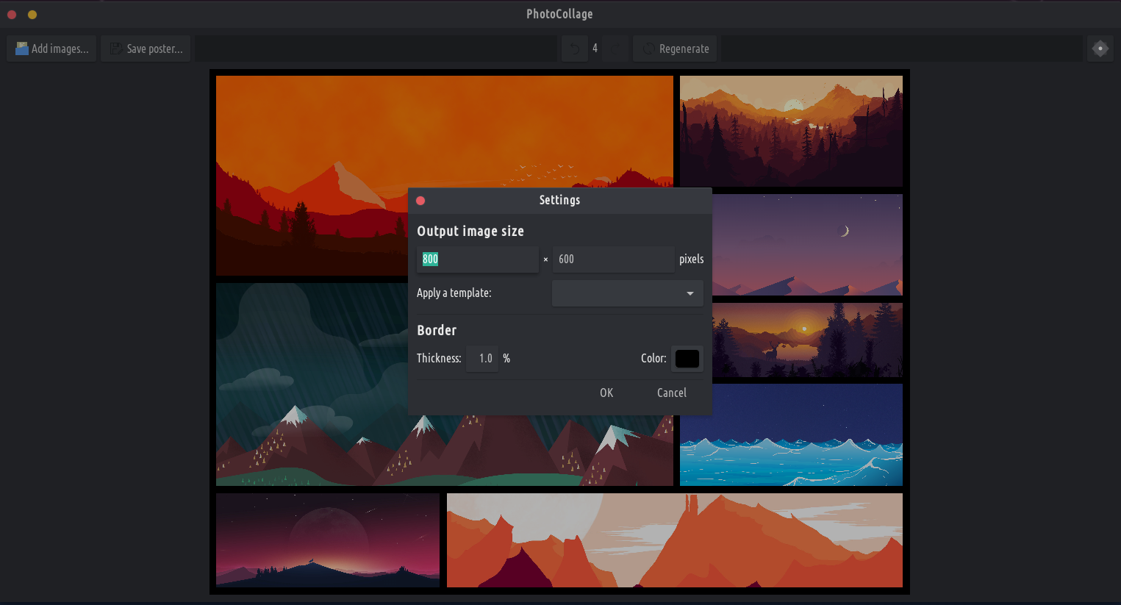Cancel the Settings dialog
The width and height of the screenshot is (1121, 605).
[672, 393]
